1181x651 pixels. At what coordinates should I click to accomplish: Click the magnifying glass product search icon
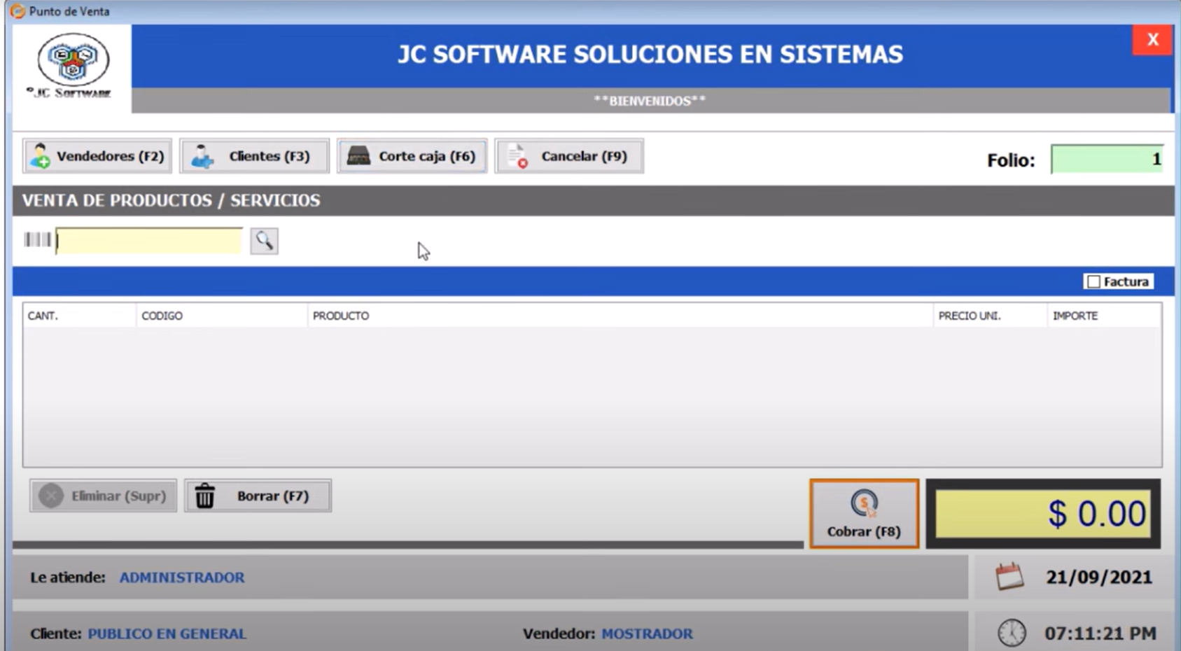264,241
